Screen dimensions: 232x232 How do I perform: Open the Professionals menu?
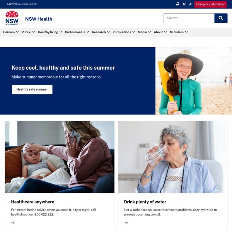click(x=77, y=32)
